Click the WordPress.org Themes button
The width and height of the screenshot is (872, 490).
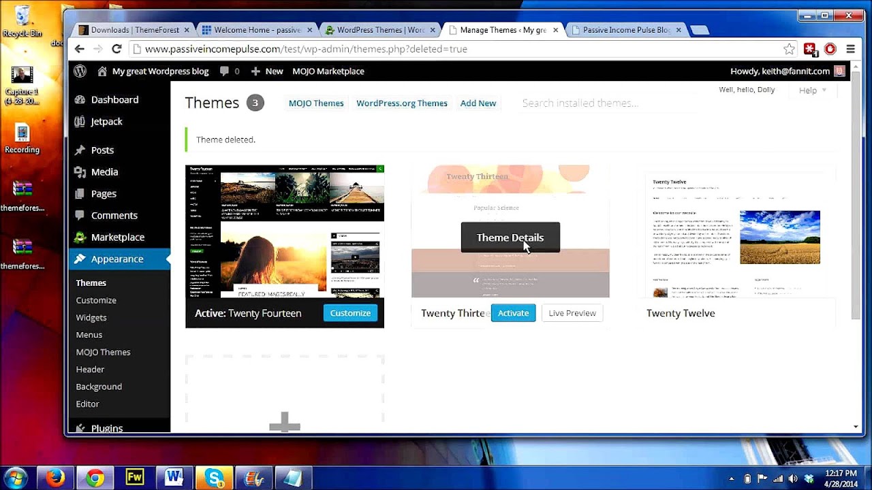coord(402,103)
